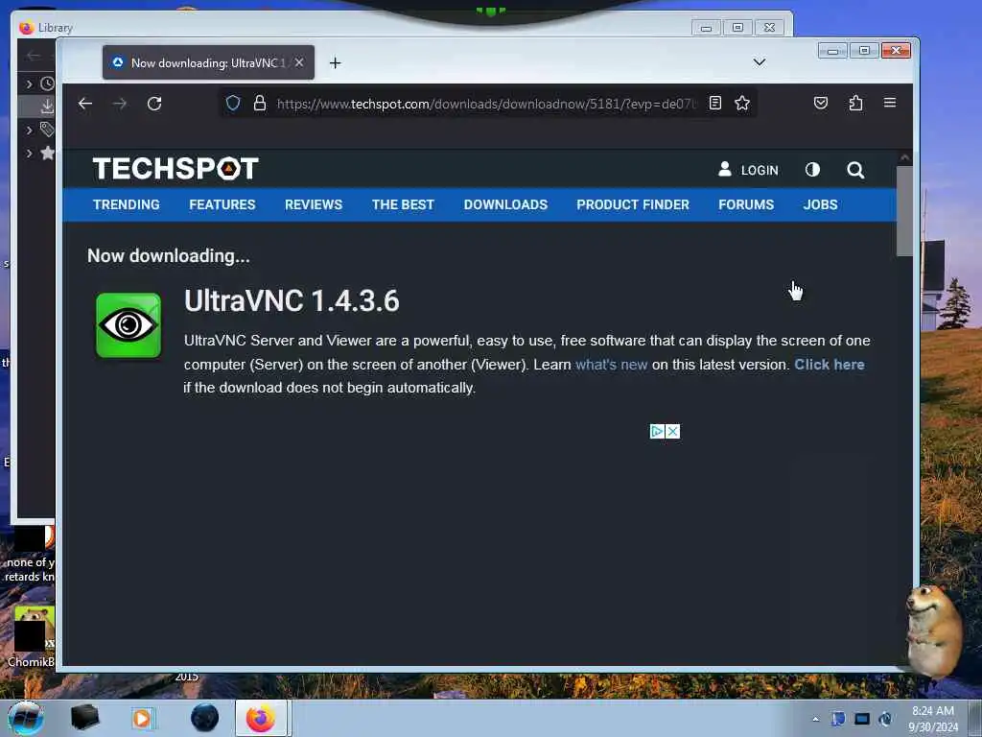Bookmark this page with the star icon

(742, 104)
